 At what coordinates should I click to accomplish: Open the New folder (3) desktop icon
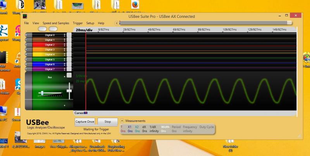(x=230, y=146)
